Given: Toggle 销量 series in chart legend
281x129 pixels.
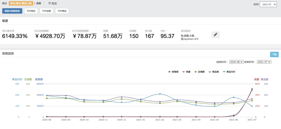Looking at the screenshot, I should 186,72.
